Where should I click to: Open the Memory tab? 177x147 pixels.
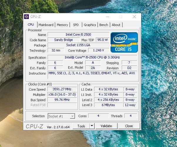coord(62,25)
